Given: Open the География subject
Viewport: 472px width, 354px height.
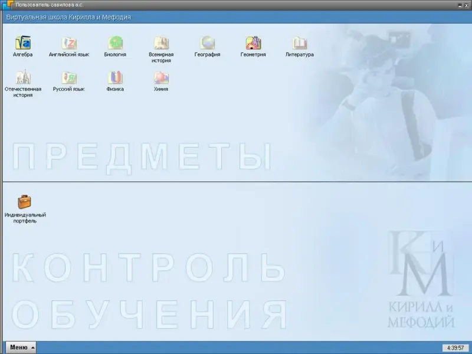Looking at the screenshot, I should [x=207, y=43].
